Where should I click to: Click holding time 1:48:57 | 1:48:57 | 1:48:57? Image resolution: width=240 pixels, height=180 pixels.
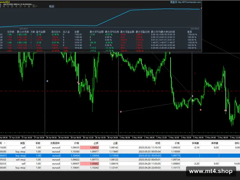[163, 42]
